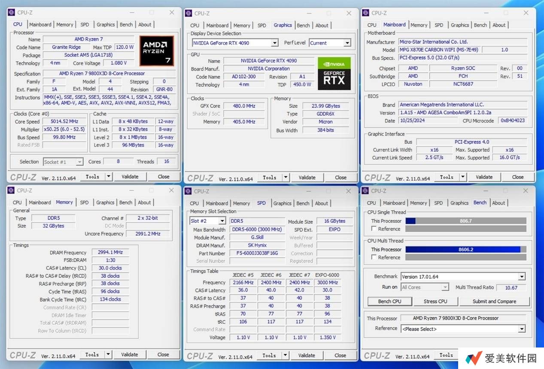Enable Reference checkbox under CPU Multi Thread
The height and width of the screenshot is (369, 544).
[374, 257]
